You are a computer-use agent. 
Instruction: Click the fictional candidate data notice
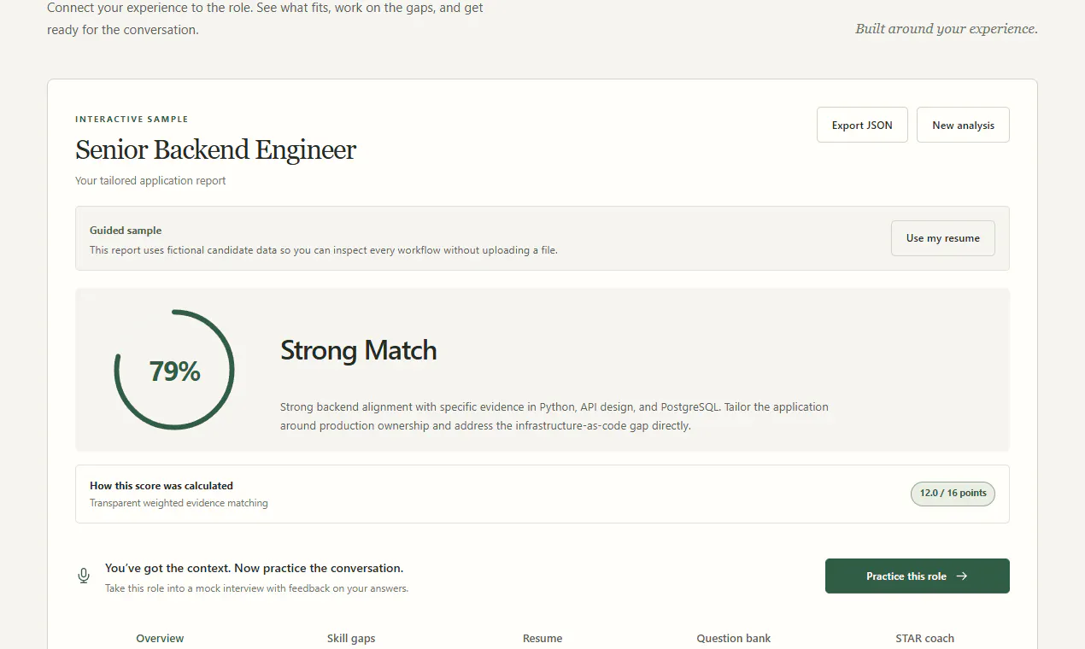pos(324,250)
